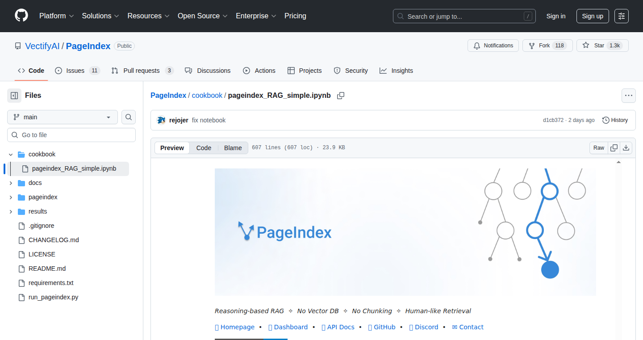Click the PageIndex banner image
This screenshot has width=643, height=340.
(x=405, y=232)
